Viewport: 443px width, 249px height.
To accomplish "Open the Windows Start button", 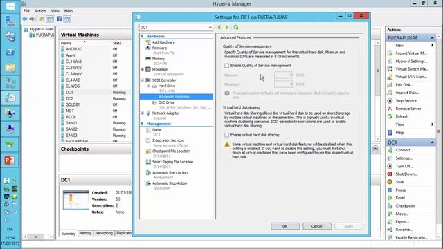I will tap(10, 6).
